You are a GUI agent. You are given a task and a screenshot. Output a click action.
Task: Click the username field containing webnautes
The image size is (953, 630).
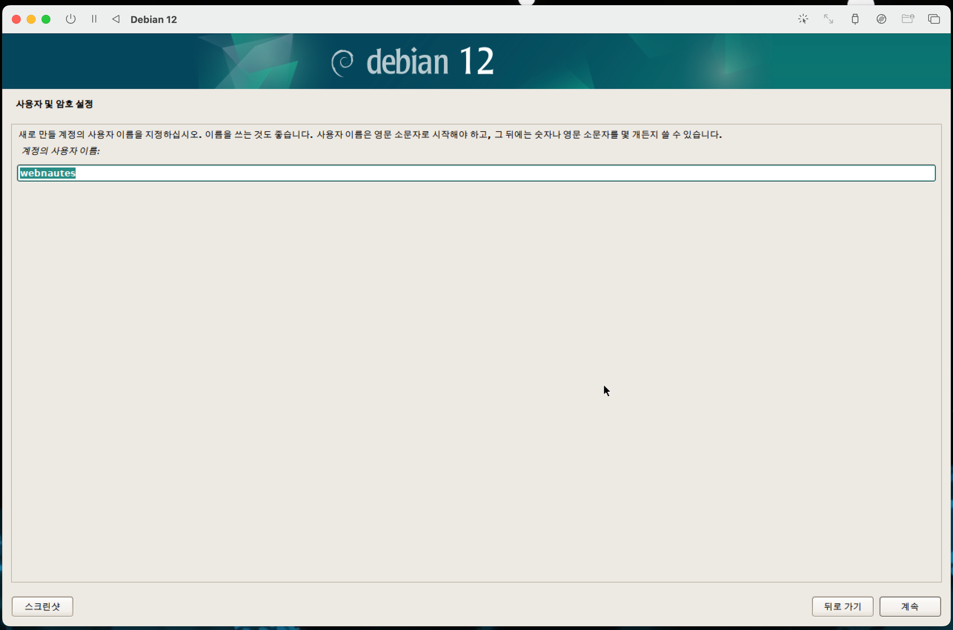[x=476, y=173]
